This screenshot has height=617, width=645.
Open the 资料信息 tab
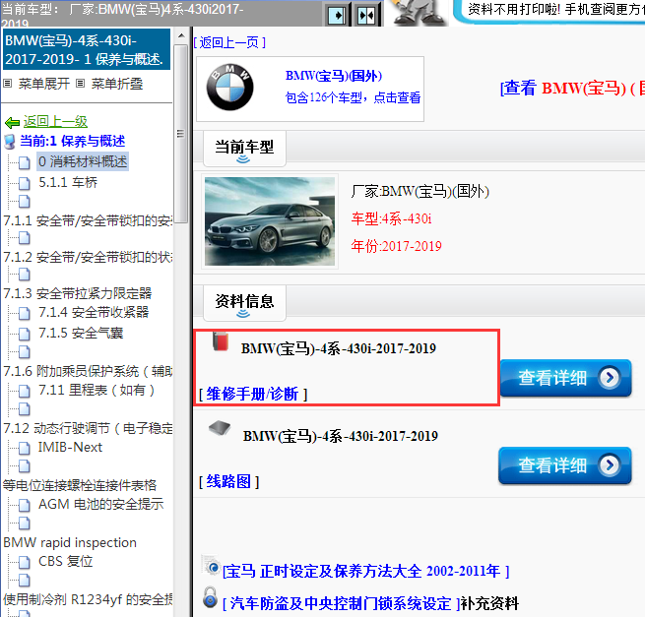click(x=244, y=303)
